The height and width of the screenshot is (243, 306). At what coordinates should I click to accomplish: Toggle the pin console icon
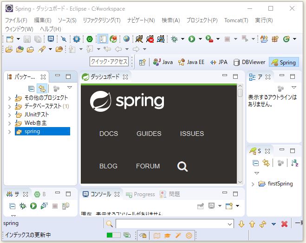(201, 206)
